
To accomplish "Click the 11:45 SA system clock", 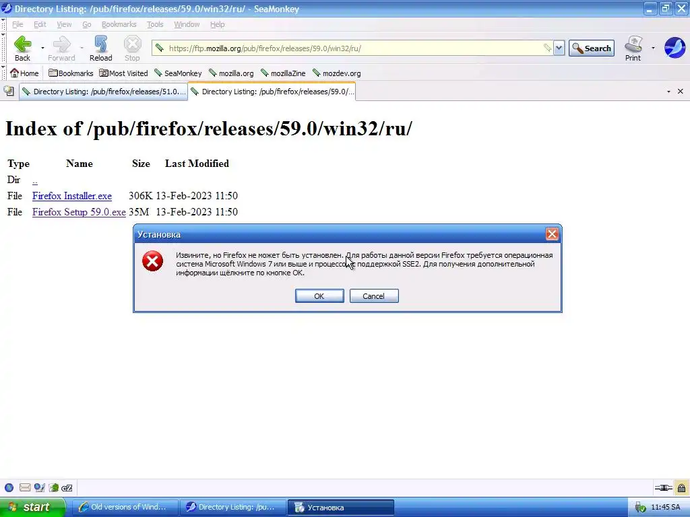I will click(665, 508).
